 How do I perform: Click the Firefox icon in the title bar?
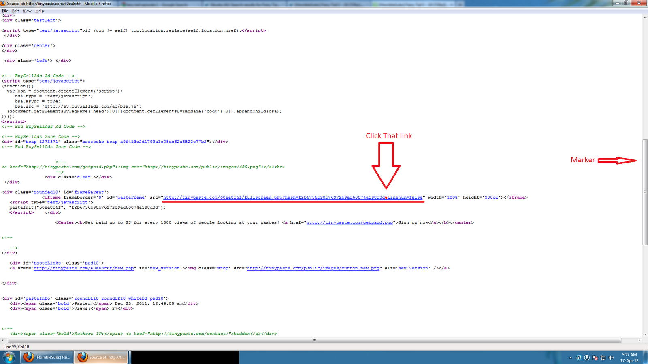pyautogui.click(x=3, y=3)
